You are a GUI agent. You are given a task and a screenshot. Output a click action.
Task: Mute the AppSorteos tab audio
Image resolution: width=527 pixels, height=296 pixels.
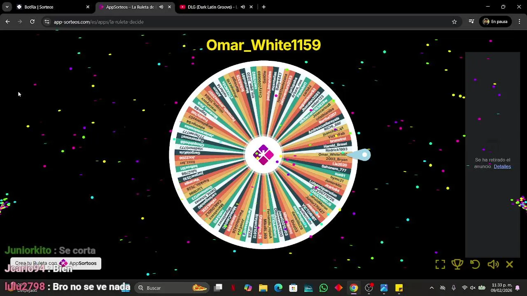[161, 7]
